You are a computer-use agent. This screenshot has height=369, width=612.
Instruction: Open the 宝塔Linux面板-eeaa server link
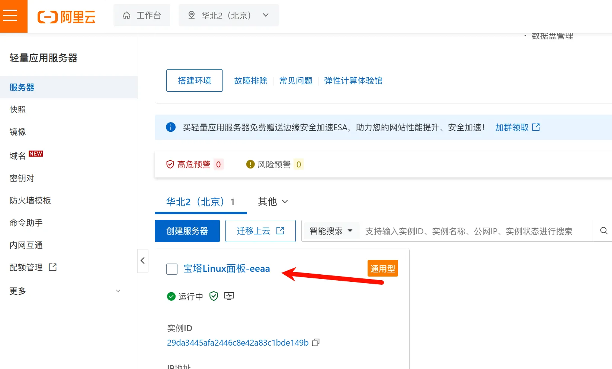click(x=227, y=269)
